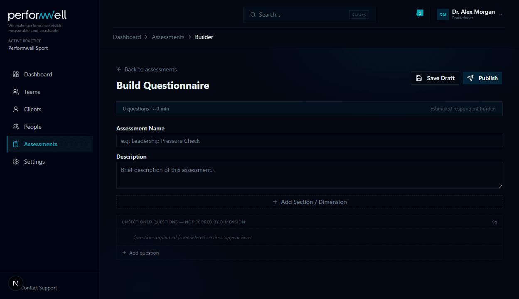The image size is (519, 299).
Task: Click the DM user avatar
Action: (443, 15)
